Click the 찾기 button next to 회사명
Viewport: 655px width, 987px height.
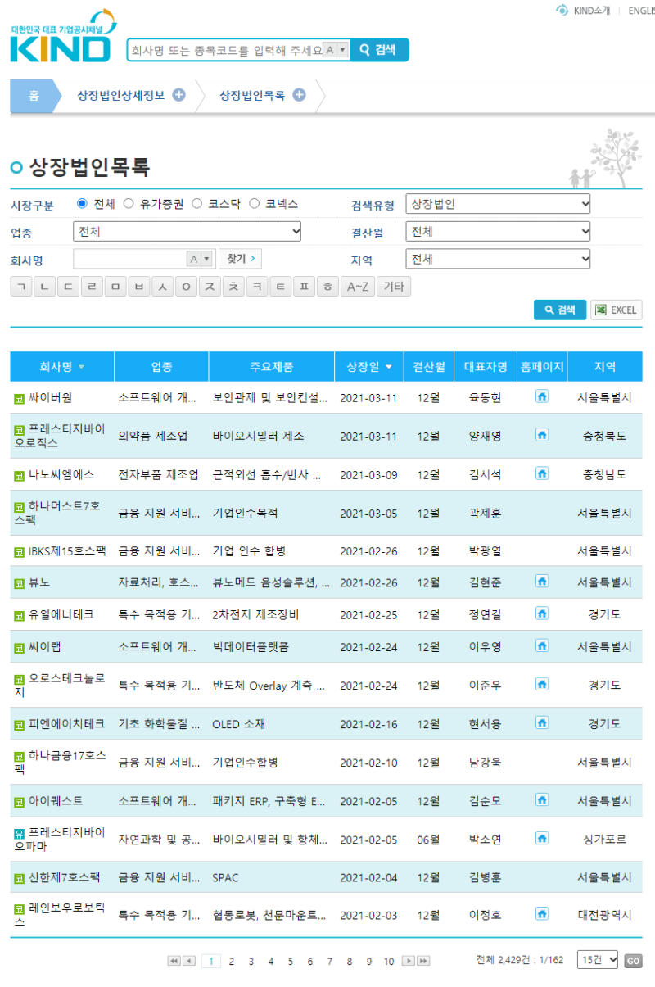click(x=240, y=257)
